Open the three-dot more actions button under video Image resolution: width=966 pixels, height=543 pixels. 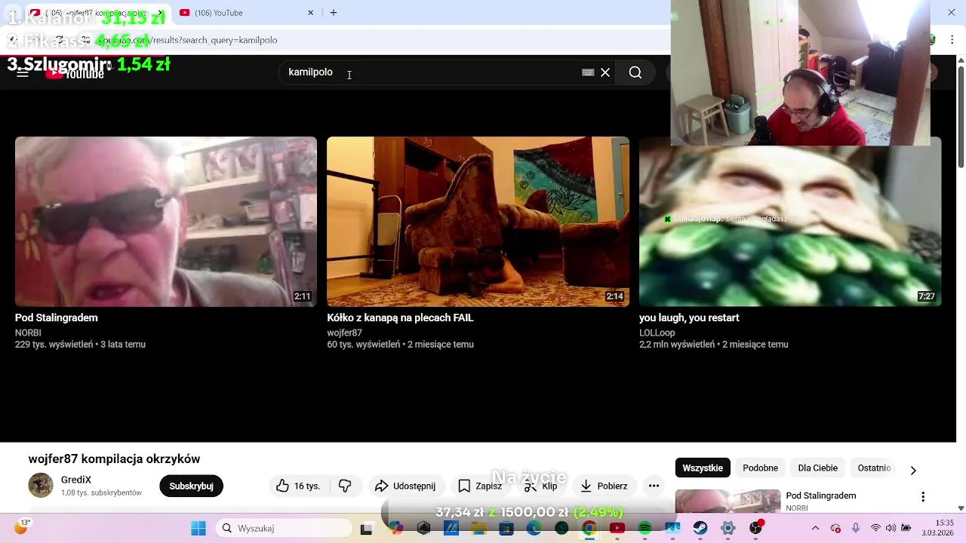[654, 486]
